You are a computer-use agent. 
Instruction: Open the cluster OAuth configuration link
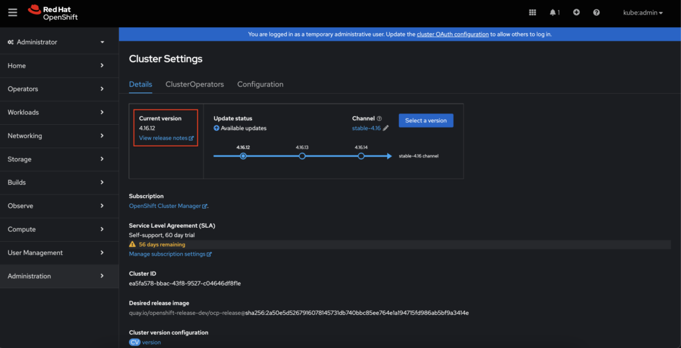click(453, 35)
